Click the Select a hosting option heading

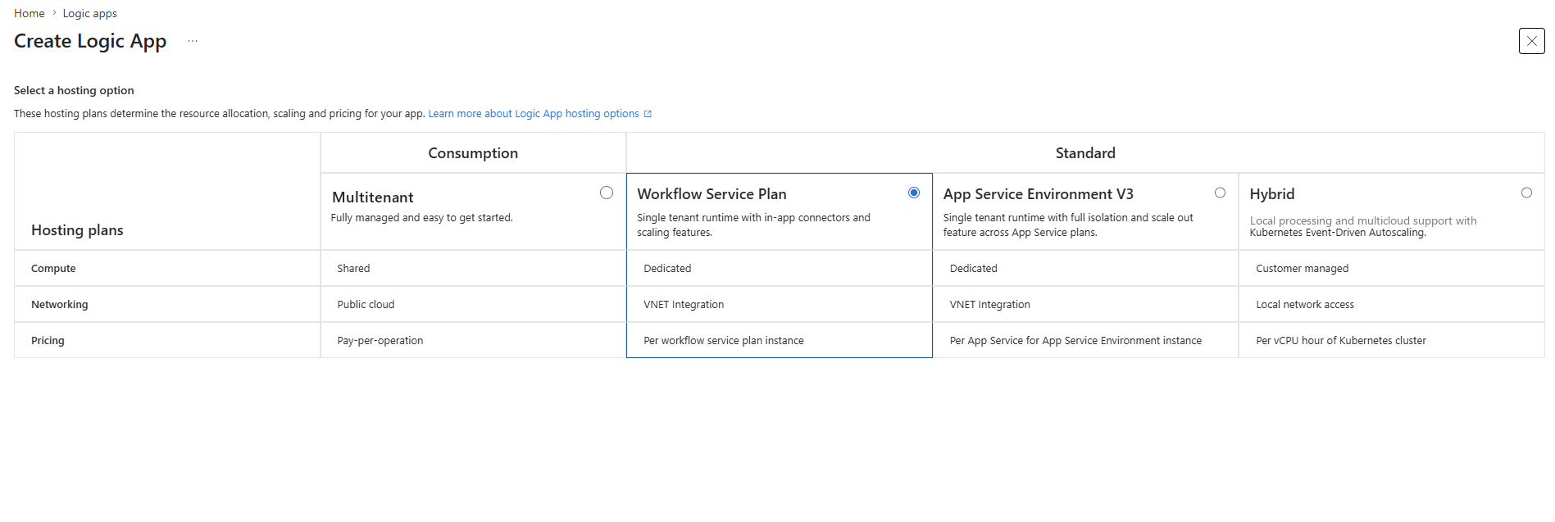(74, 91)
